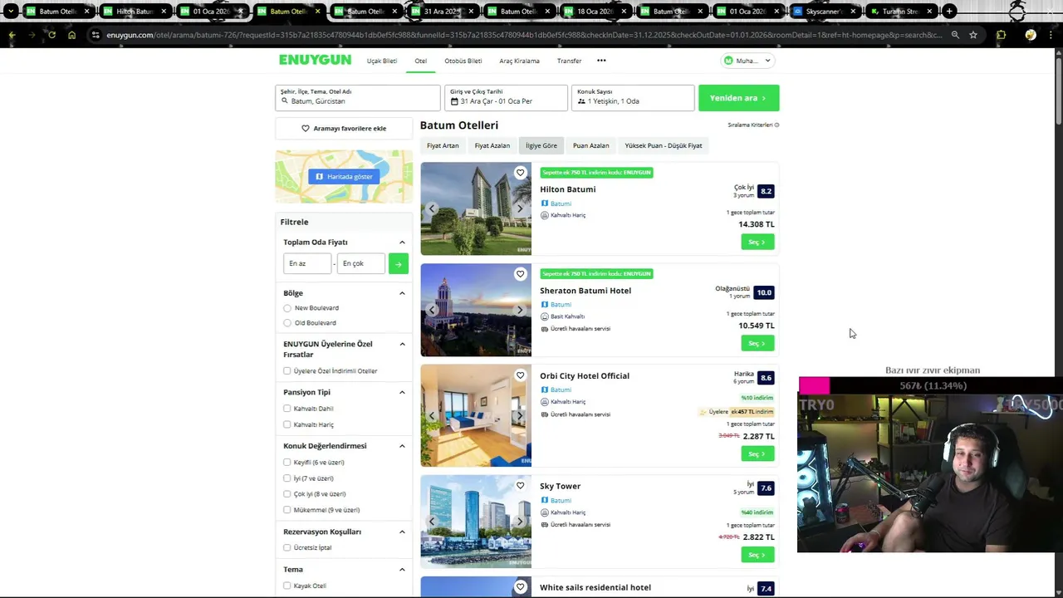
Task: Favorite the Hilton Batumi hotel heart icon
Action: coord(520,173)
